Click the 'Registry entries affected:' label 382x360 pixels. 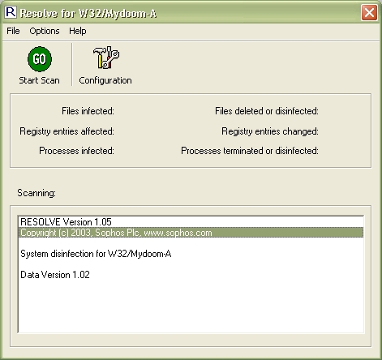point(67,131)
